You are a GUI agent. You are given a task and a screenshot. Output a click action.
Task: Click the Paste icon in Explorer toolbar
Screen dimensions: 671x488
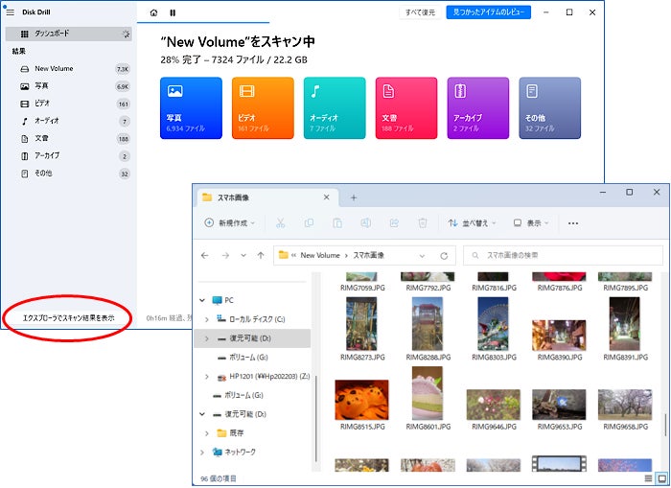pyautogui.click(x=337, y=223)
